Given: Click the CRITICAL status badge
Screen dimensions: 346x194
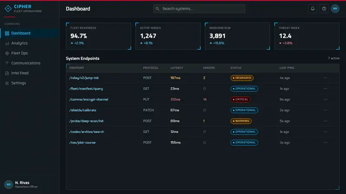Looking at the screenshot, I should pyautogui.click(x=240, y=100).
